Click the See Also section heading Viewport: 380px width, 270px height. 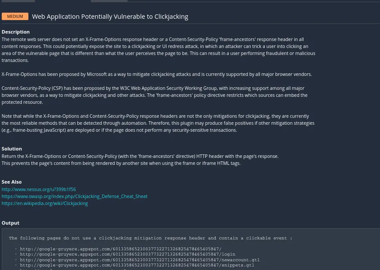click(12, 182)
